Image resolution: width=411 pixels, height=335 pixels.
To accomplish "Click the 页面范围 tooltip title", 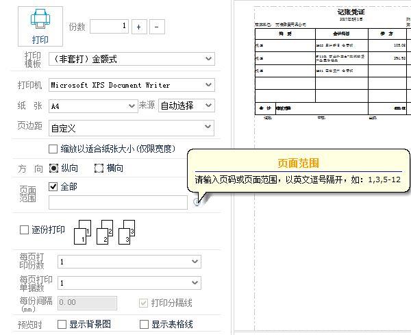I will 298,163.
